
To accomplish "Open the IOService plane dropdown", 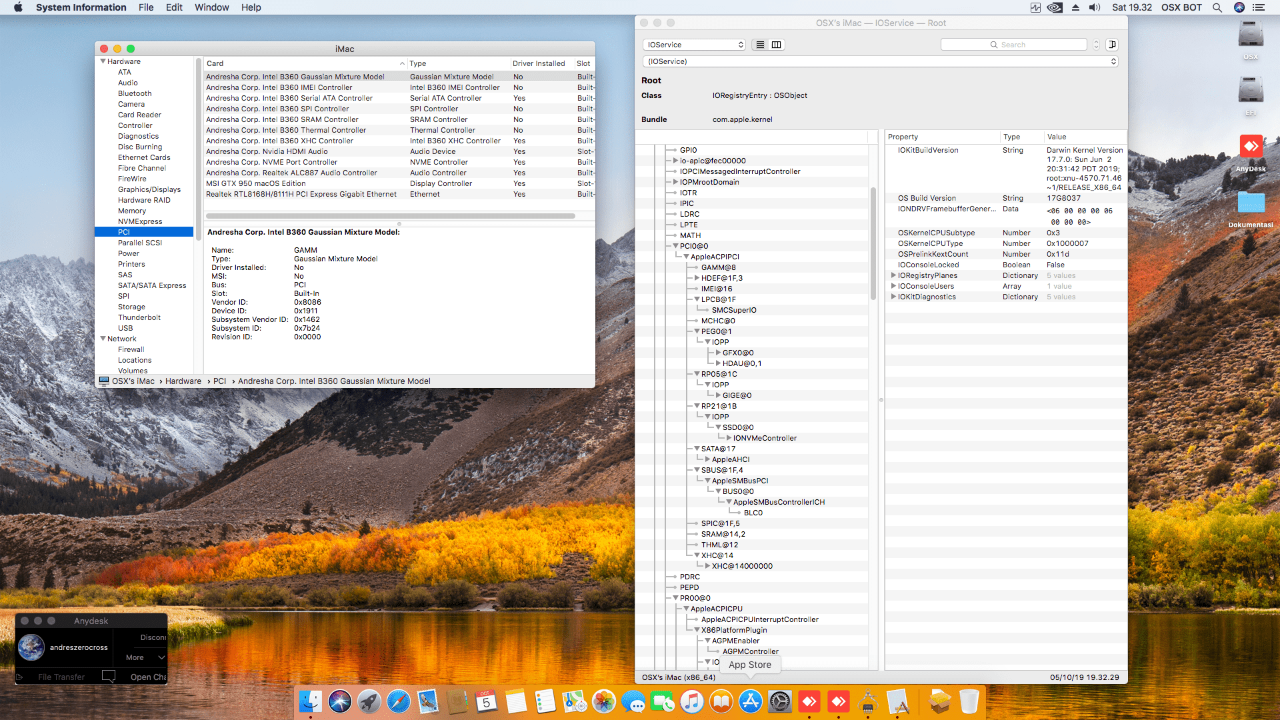I will click(694, 45).
